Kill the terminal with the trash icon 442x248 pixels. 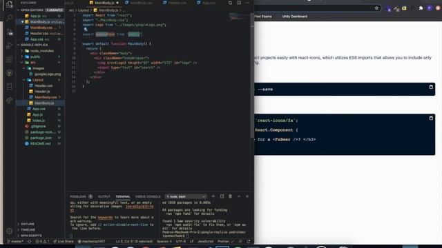coord(230,196)
